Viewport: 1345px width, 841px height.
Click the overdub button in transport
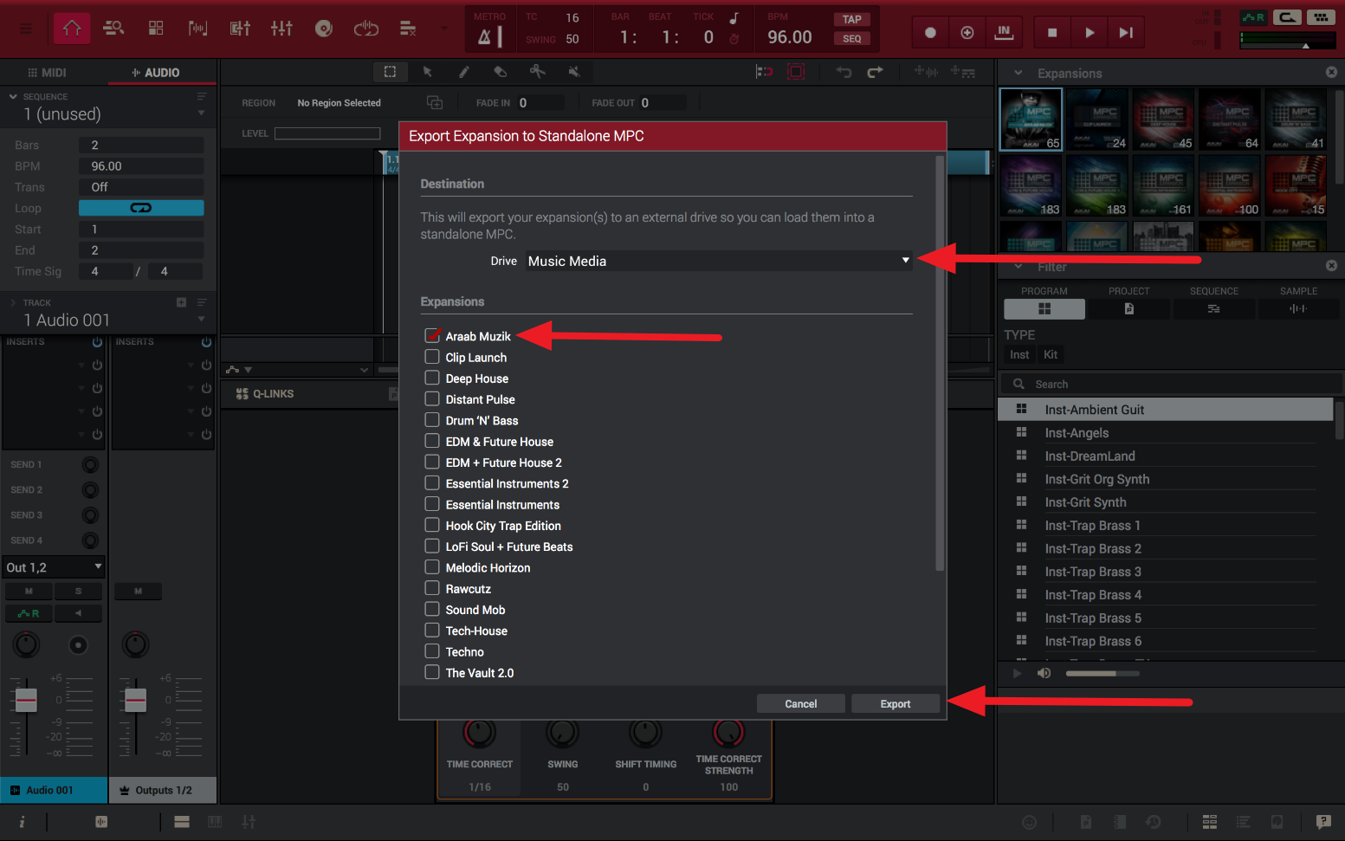tap(967, 33)
